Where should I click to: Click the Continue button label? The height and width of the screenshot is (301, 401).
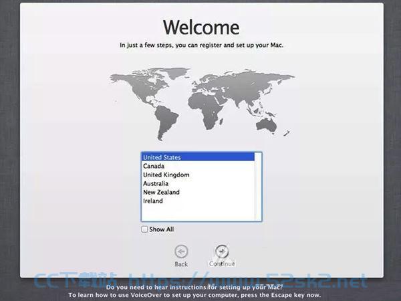coord(222,264)
